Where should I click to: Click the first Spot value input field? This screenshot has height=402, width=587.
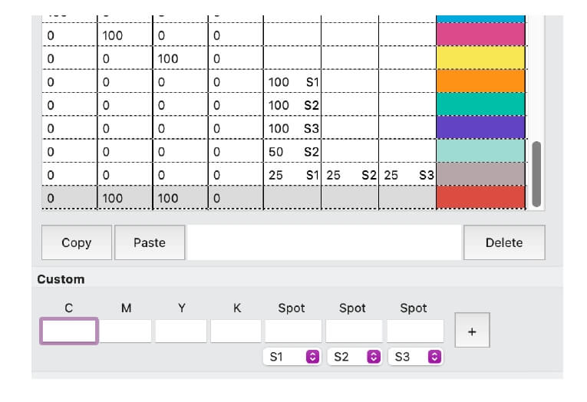[293, 331]
